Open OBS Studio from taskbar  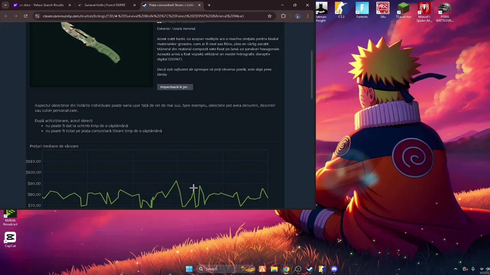click(x=298, y=269)
